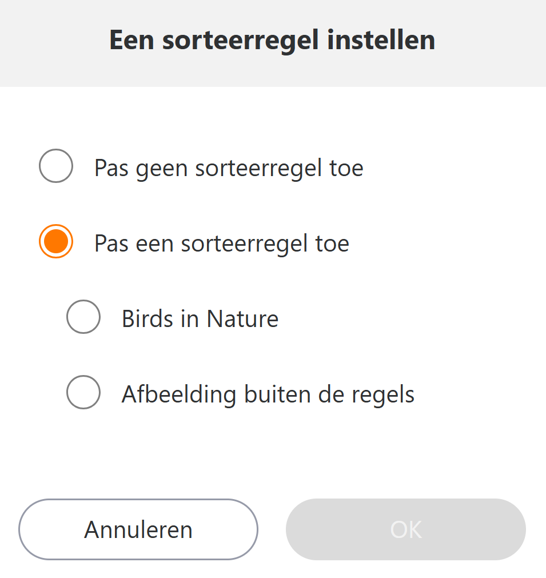Viewport: 546px width, 578px height.
Task: Click the orange 'Pas een sorteerregel toe' radio
Action: (x=56, y=241)
